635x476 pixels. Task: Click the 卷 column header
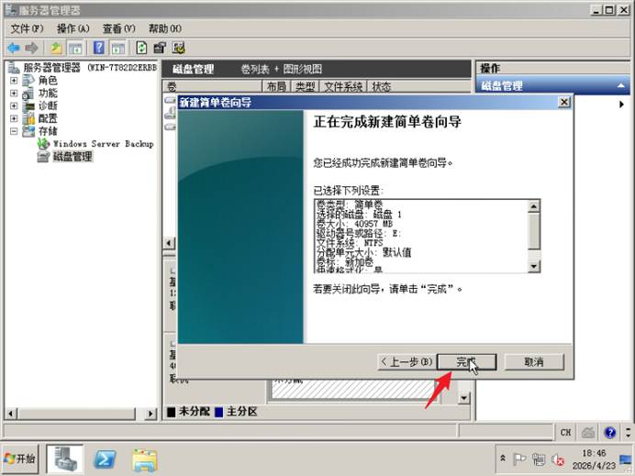213,86
